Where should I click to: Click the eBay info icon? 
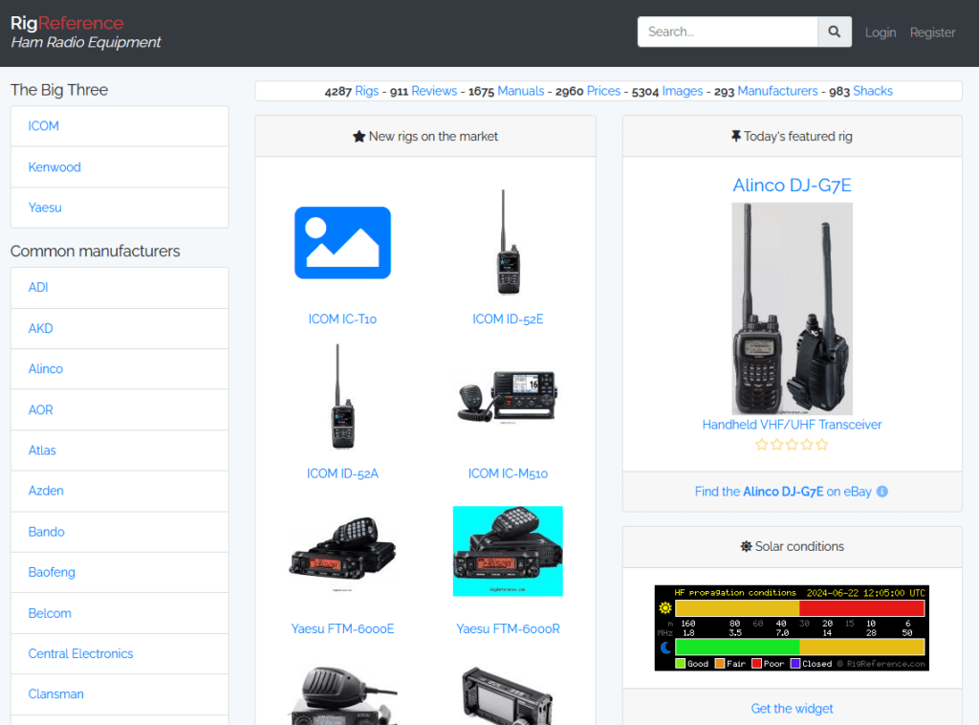coord(882,492)
